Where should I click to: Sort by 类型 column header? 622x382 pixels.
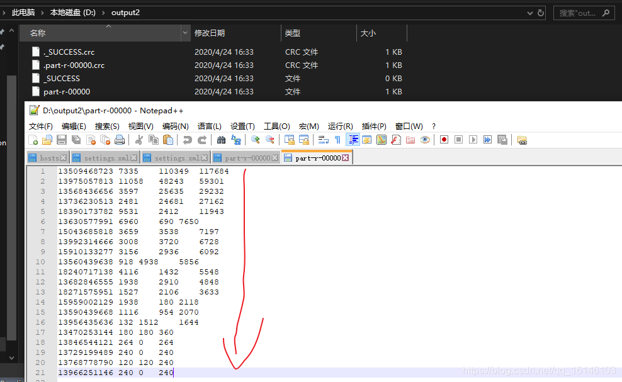point(293,33)
